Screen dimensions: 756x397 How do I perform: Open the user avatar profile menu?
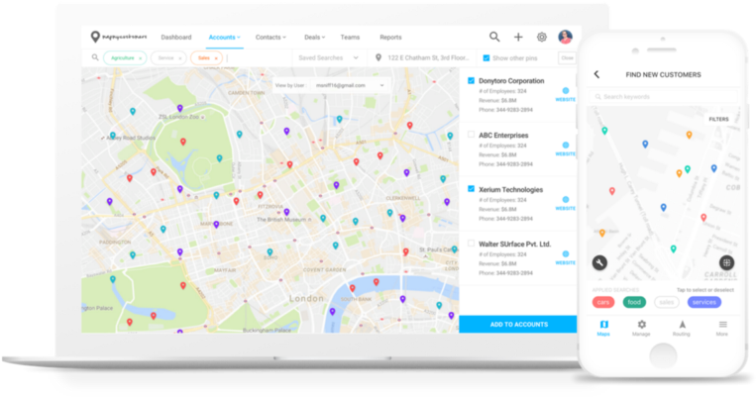pyautogui.click(x=565, y=37)
